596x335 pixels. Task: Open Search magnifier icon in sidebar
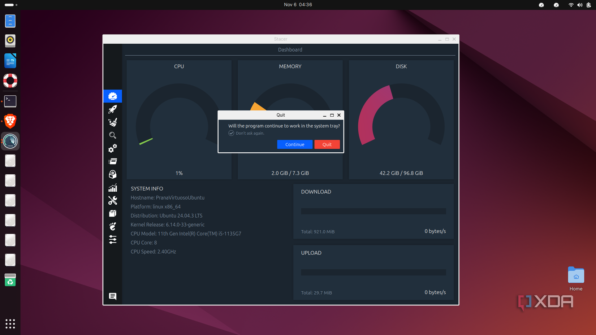pos(113,135)
